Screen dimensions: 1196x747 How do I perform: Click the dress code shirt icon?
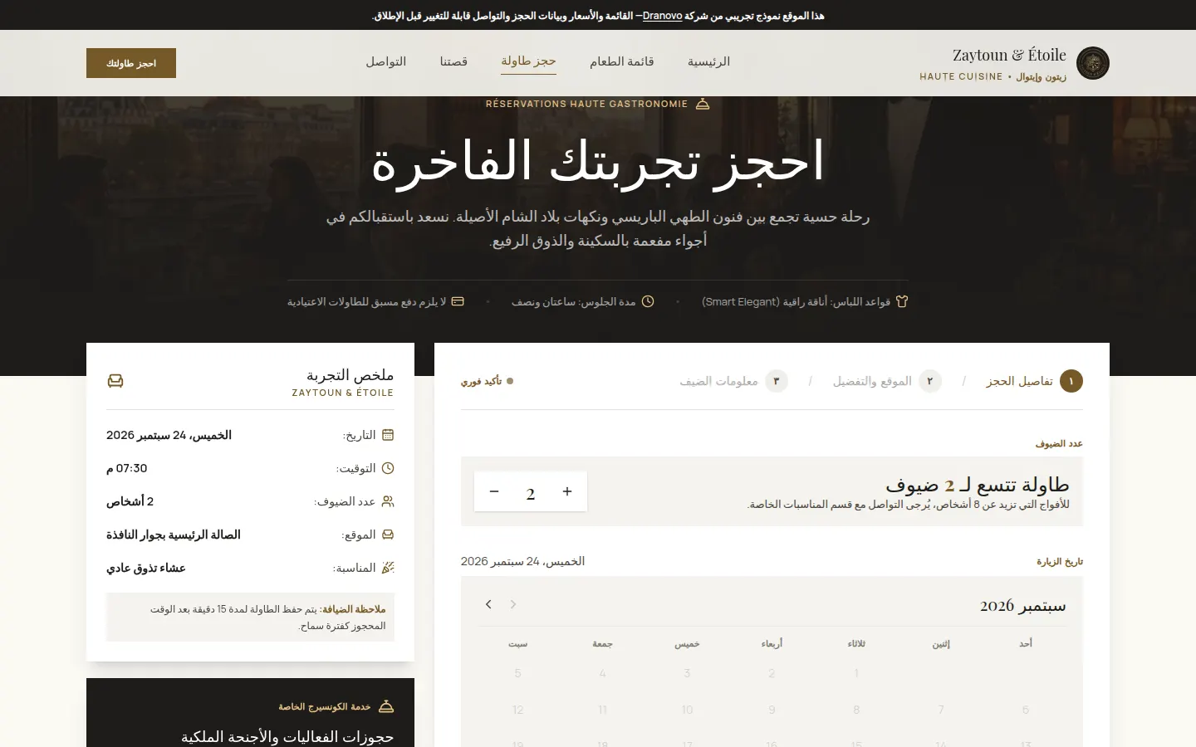pyautogui.click(x=902, y=301)
